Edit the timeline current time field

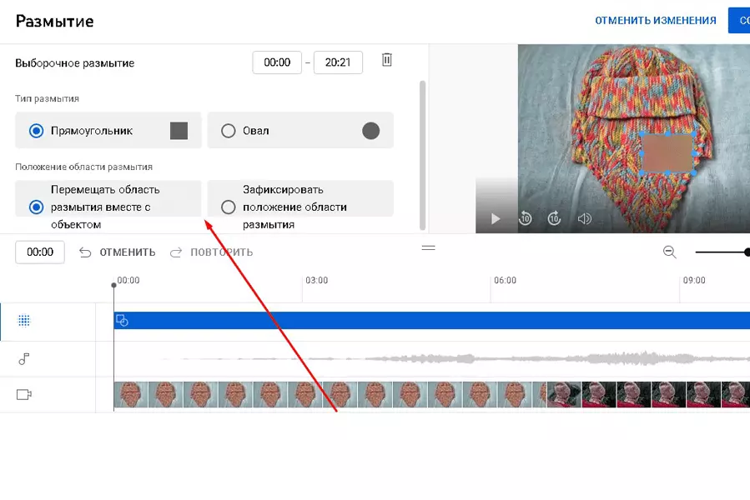(x=40, y=252)
